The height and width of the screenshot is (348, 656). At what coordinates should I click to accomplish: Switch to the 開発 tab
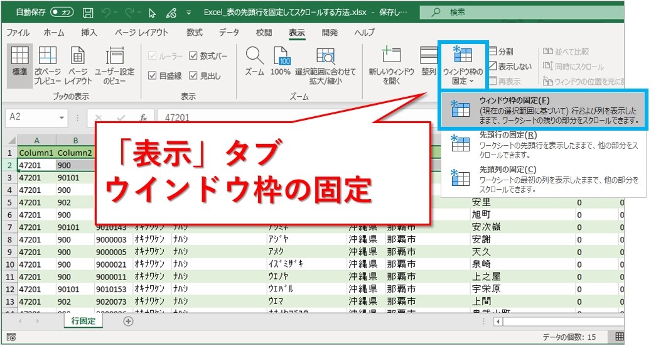[330, 32]
